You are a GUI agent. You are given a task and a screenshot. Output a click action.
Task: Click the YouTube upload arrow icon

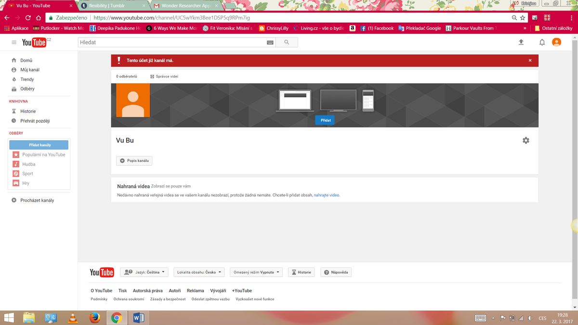pyautogui.click(x=521, y=42)
